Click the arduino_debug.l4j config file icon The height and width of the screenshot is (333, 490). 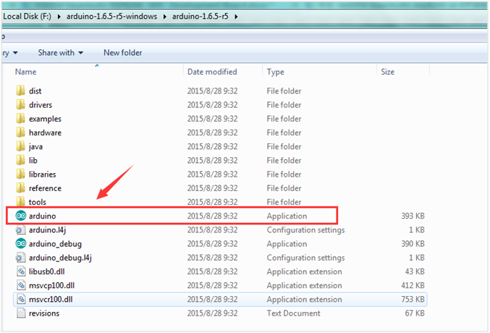point(21,258)
